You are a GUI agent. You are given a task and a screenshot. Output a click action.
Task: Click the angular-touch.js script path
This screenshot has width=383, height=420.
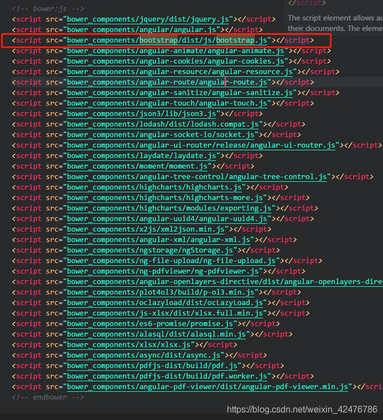point(167,103)
